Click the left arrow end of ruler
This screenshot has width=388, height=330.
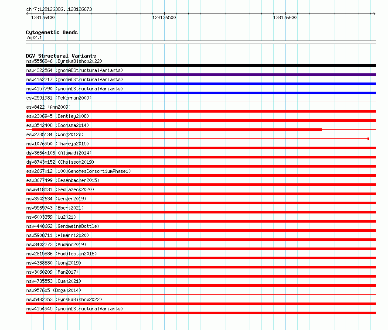[27, 14]
